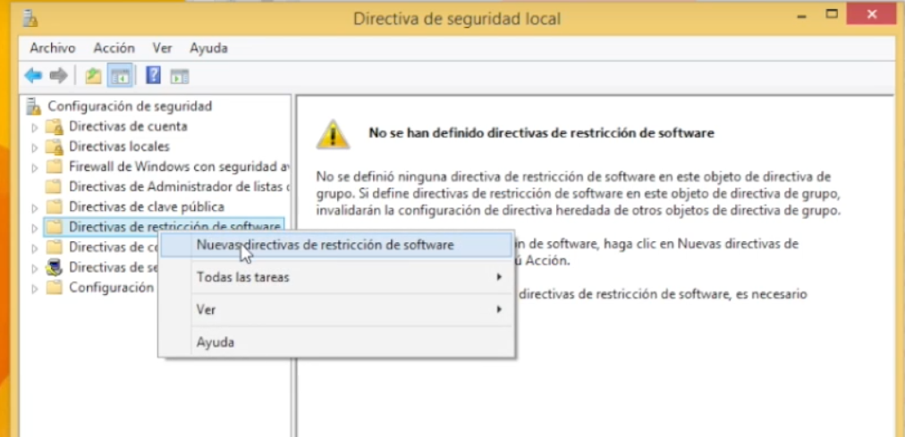Open the Archivo menu

(x=52, y=48)
